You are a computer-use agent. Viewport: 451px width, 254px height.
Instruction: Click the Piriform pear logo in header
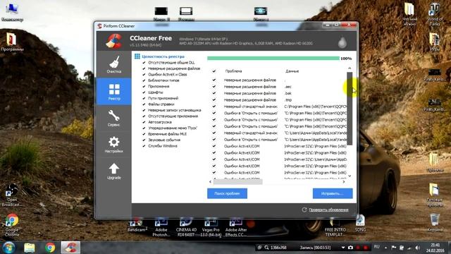point(342,42)
